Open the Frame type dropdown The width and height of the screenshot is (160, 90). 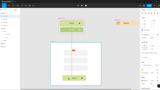coord(144,18)
